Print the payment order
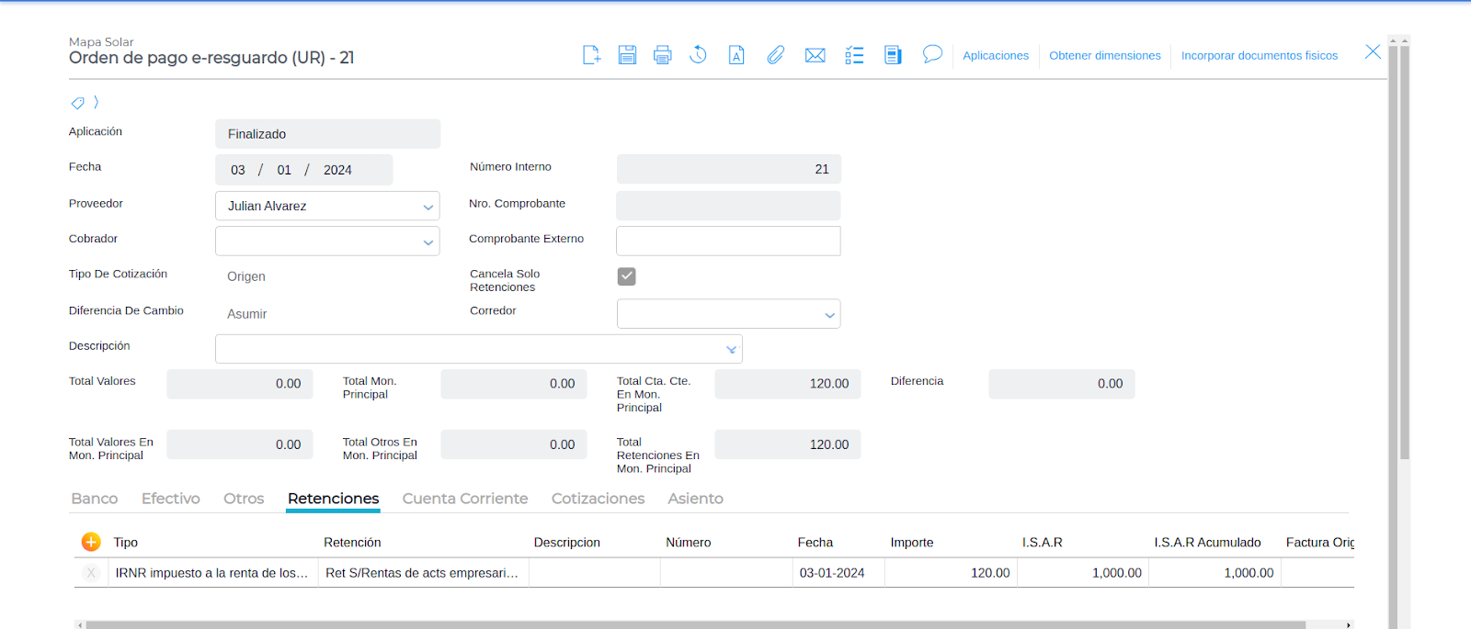1471x629 pixels. pyautogui.click(x=662, y=55)
